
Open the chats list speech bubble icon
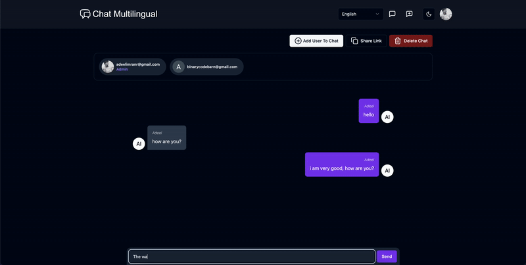point(392,14)
